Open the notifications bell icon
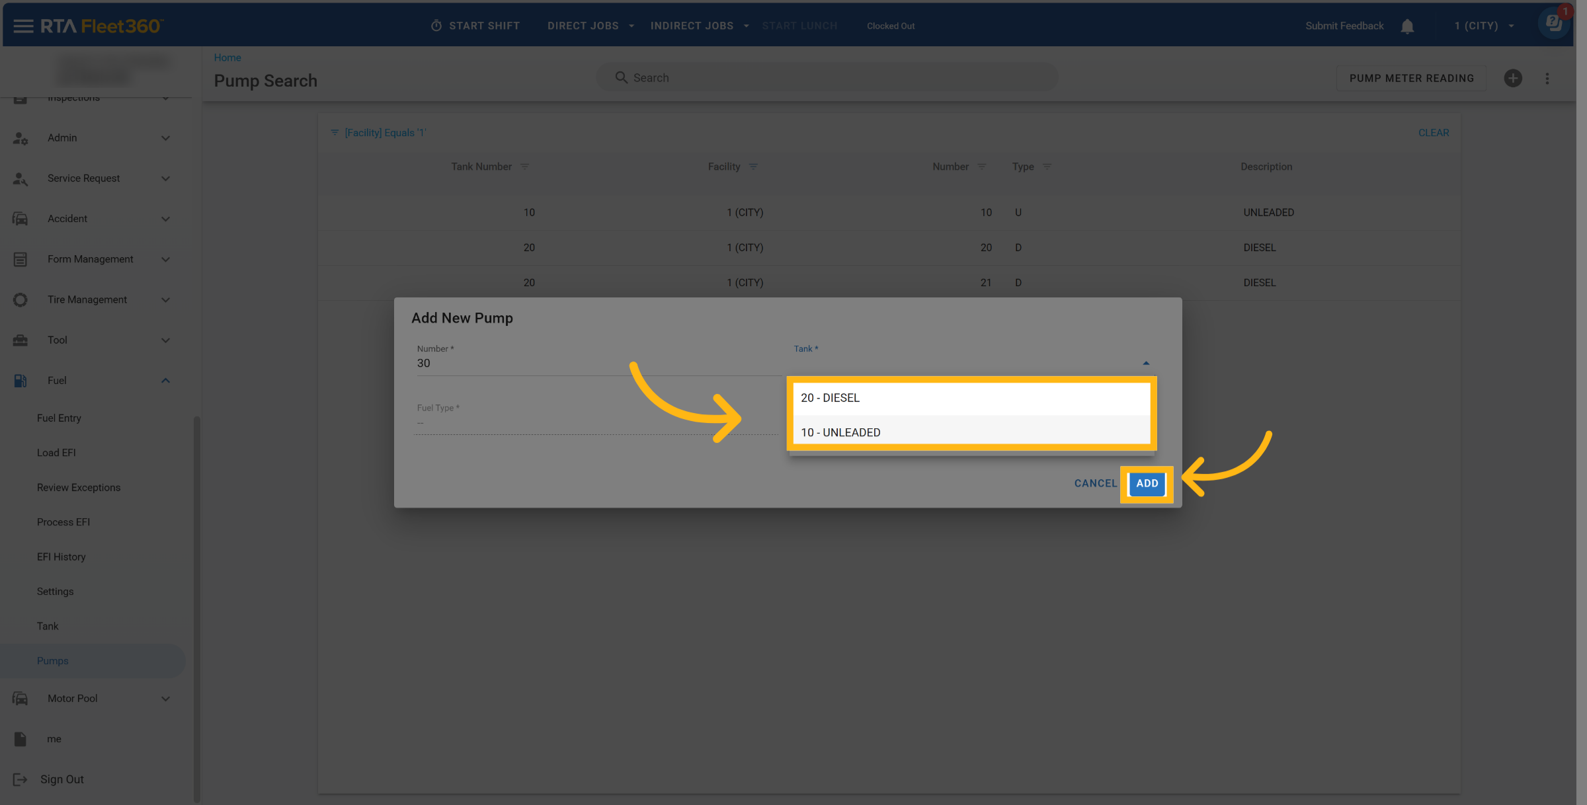Viewport: 1587px width, 805px height. coord(1407,26)
